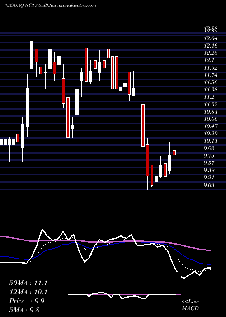Click the 11.92 price axis label
The image size is (226, 317).
211,68
